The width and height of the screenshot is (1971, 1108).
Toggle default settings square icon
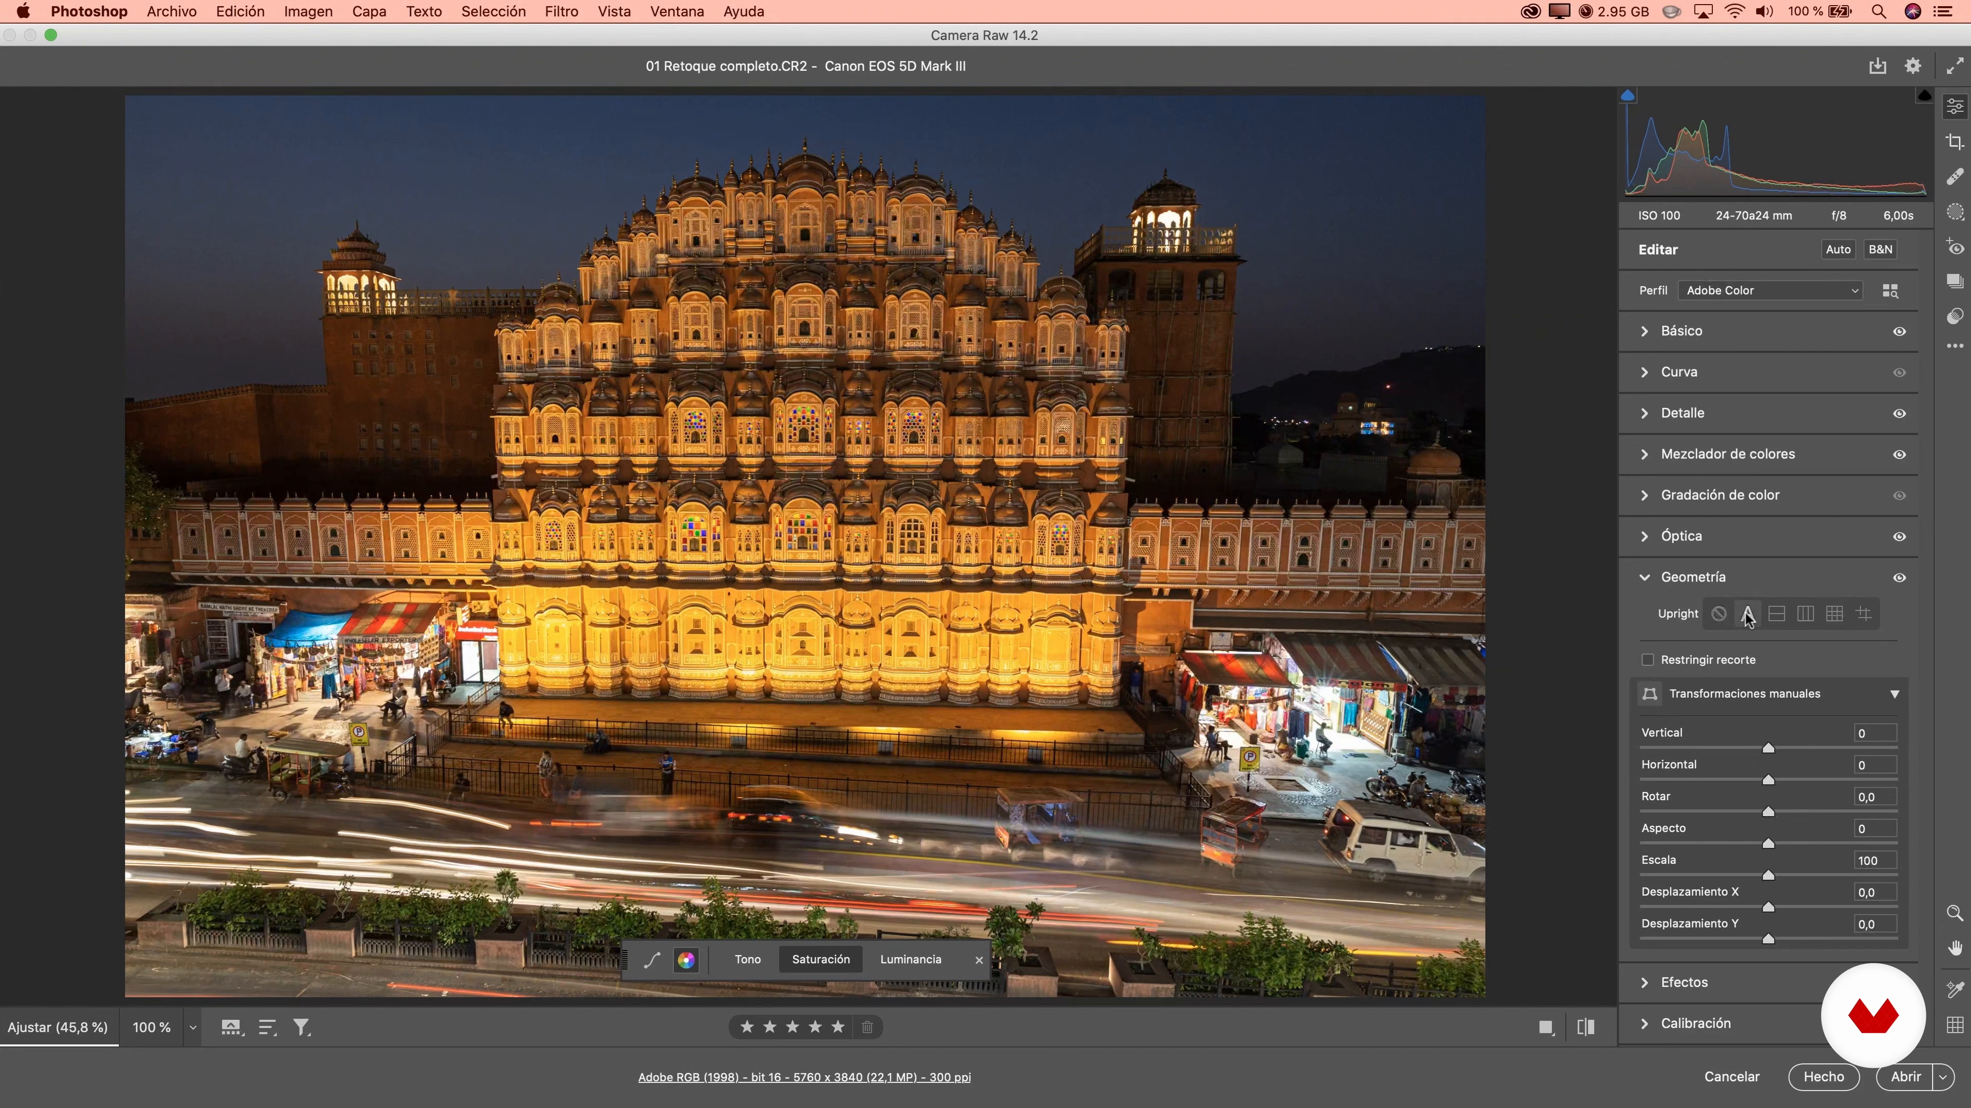1547,1027
